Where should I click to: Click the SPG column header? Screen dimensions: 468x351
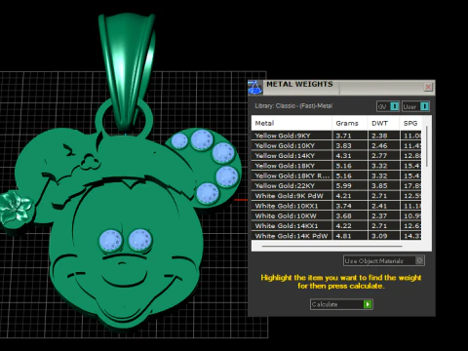[410, 123]
